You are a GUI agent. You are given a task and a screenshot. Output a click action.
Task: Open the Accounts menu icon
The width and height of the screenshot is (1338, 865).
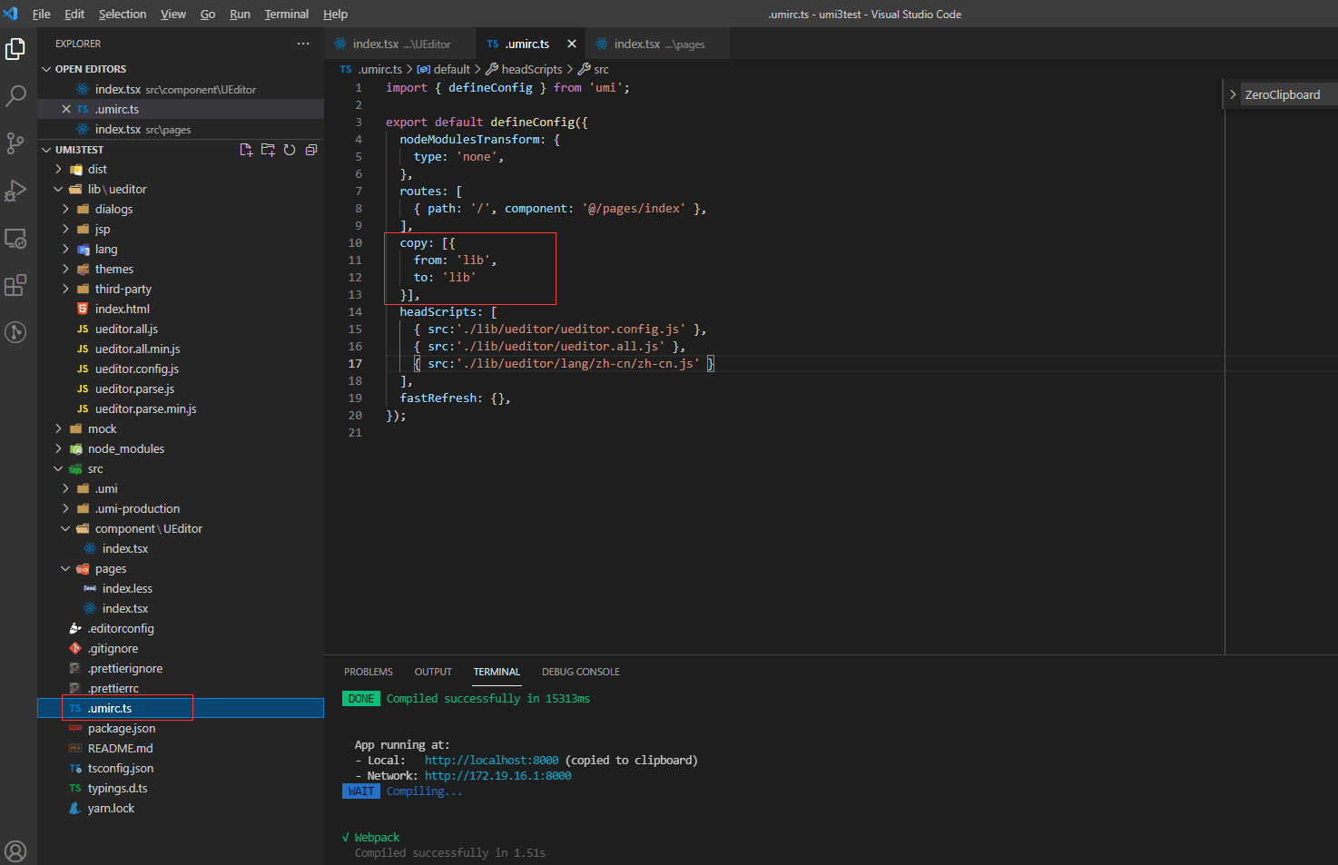point(15,851)
